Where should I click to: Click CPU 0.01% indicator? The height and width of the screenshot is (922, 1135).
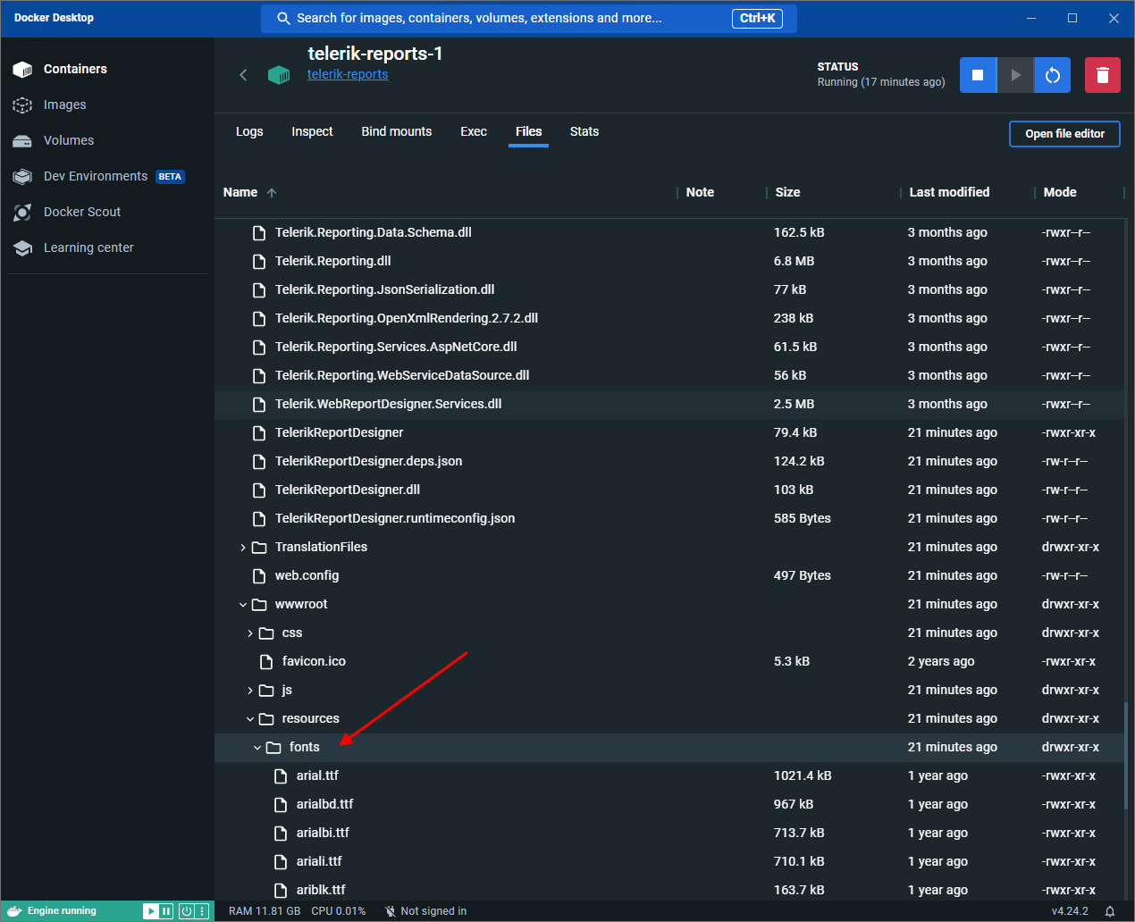[x=339, y=911]
